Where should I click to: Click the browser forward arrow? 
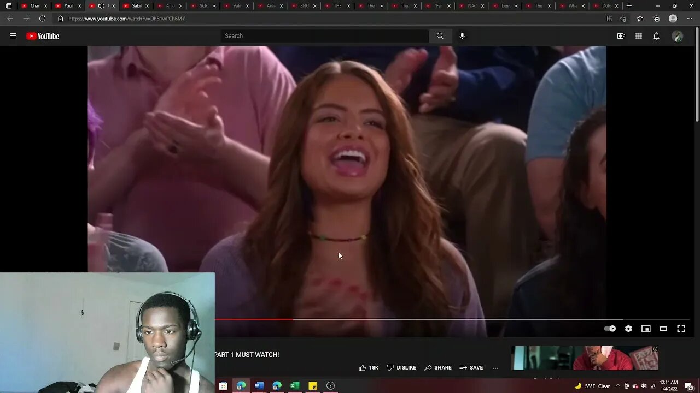pyautogui.click(x=26, y=19)
